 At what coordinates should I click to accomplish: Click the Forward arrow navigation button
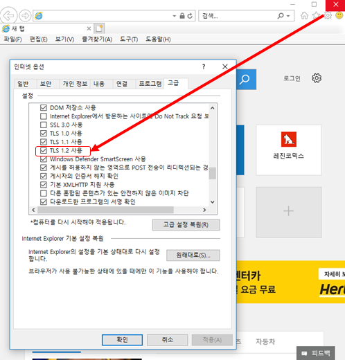pos(25,16)
